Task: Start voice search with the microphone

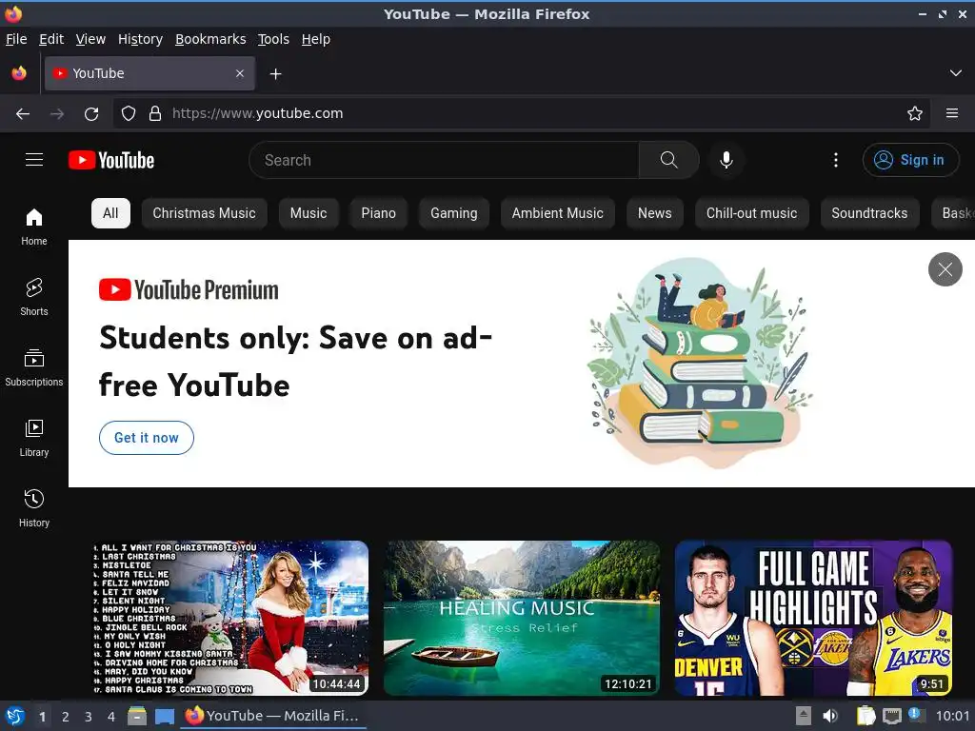Action: [726, 160]
